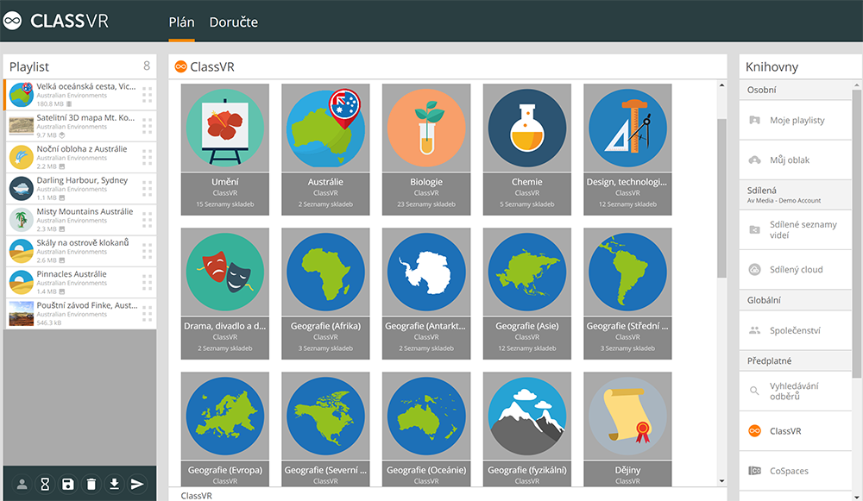Screen dimensions: 863x501
Task: Open Vyhledávání odběrů subscription search
Action: [796, 391]
